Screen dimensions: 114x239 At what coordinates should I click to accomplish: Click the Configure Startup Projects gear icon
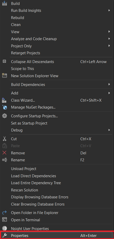tap(5, 116)
